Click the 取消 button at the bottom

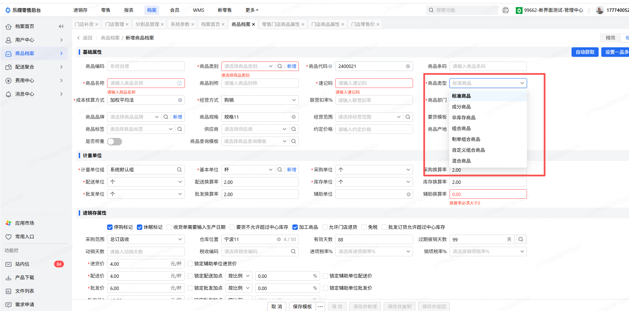click(276, 306)
